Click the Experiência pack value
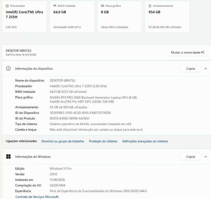The width and height of the screenshot is (211, 199). pyautogui.click(x=98, y=191)
